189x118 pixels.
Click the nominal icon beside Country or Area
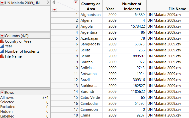click(x=2, y=41)
